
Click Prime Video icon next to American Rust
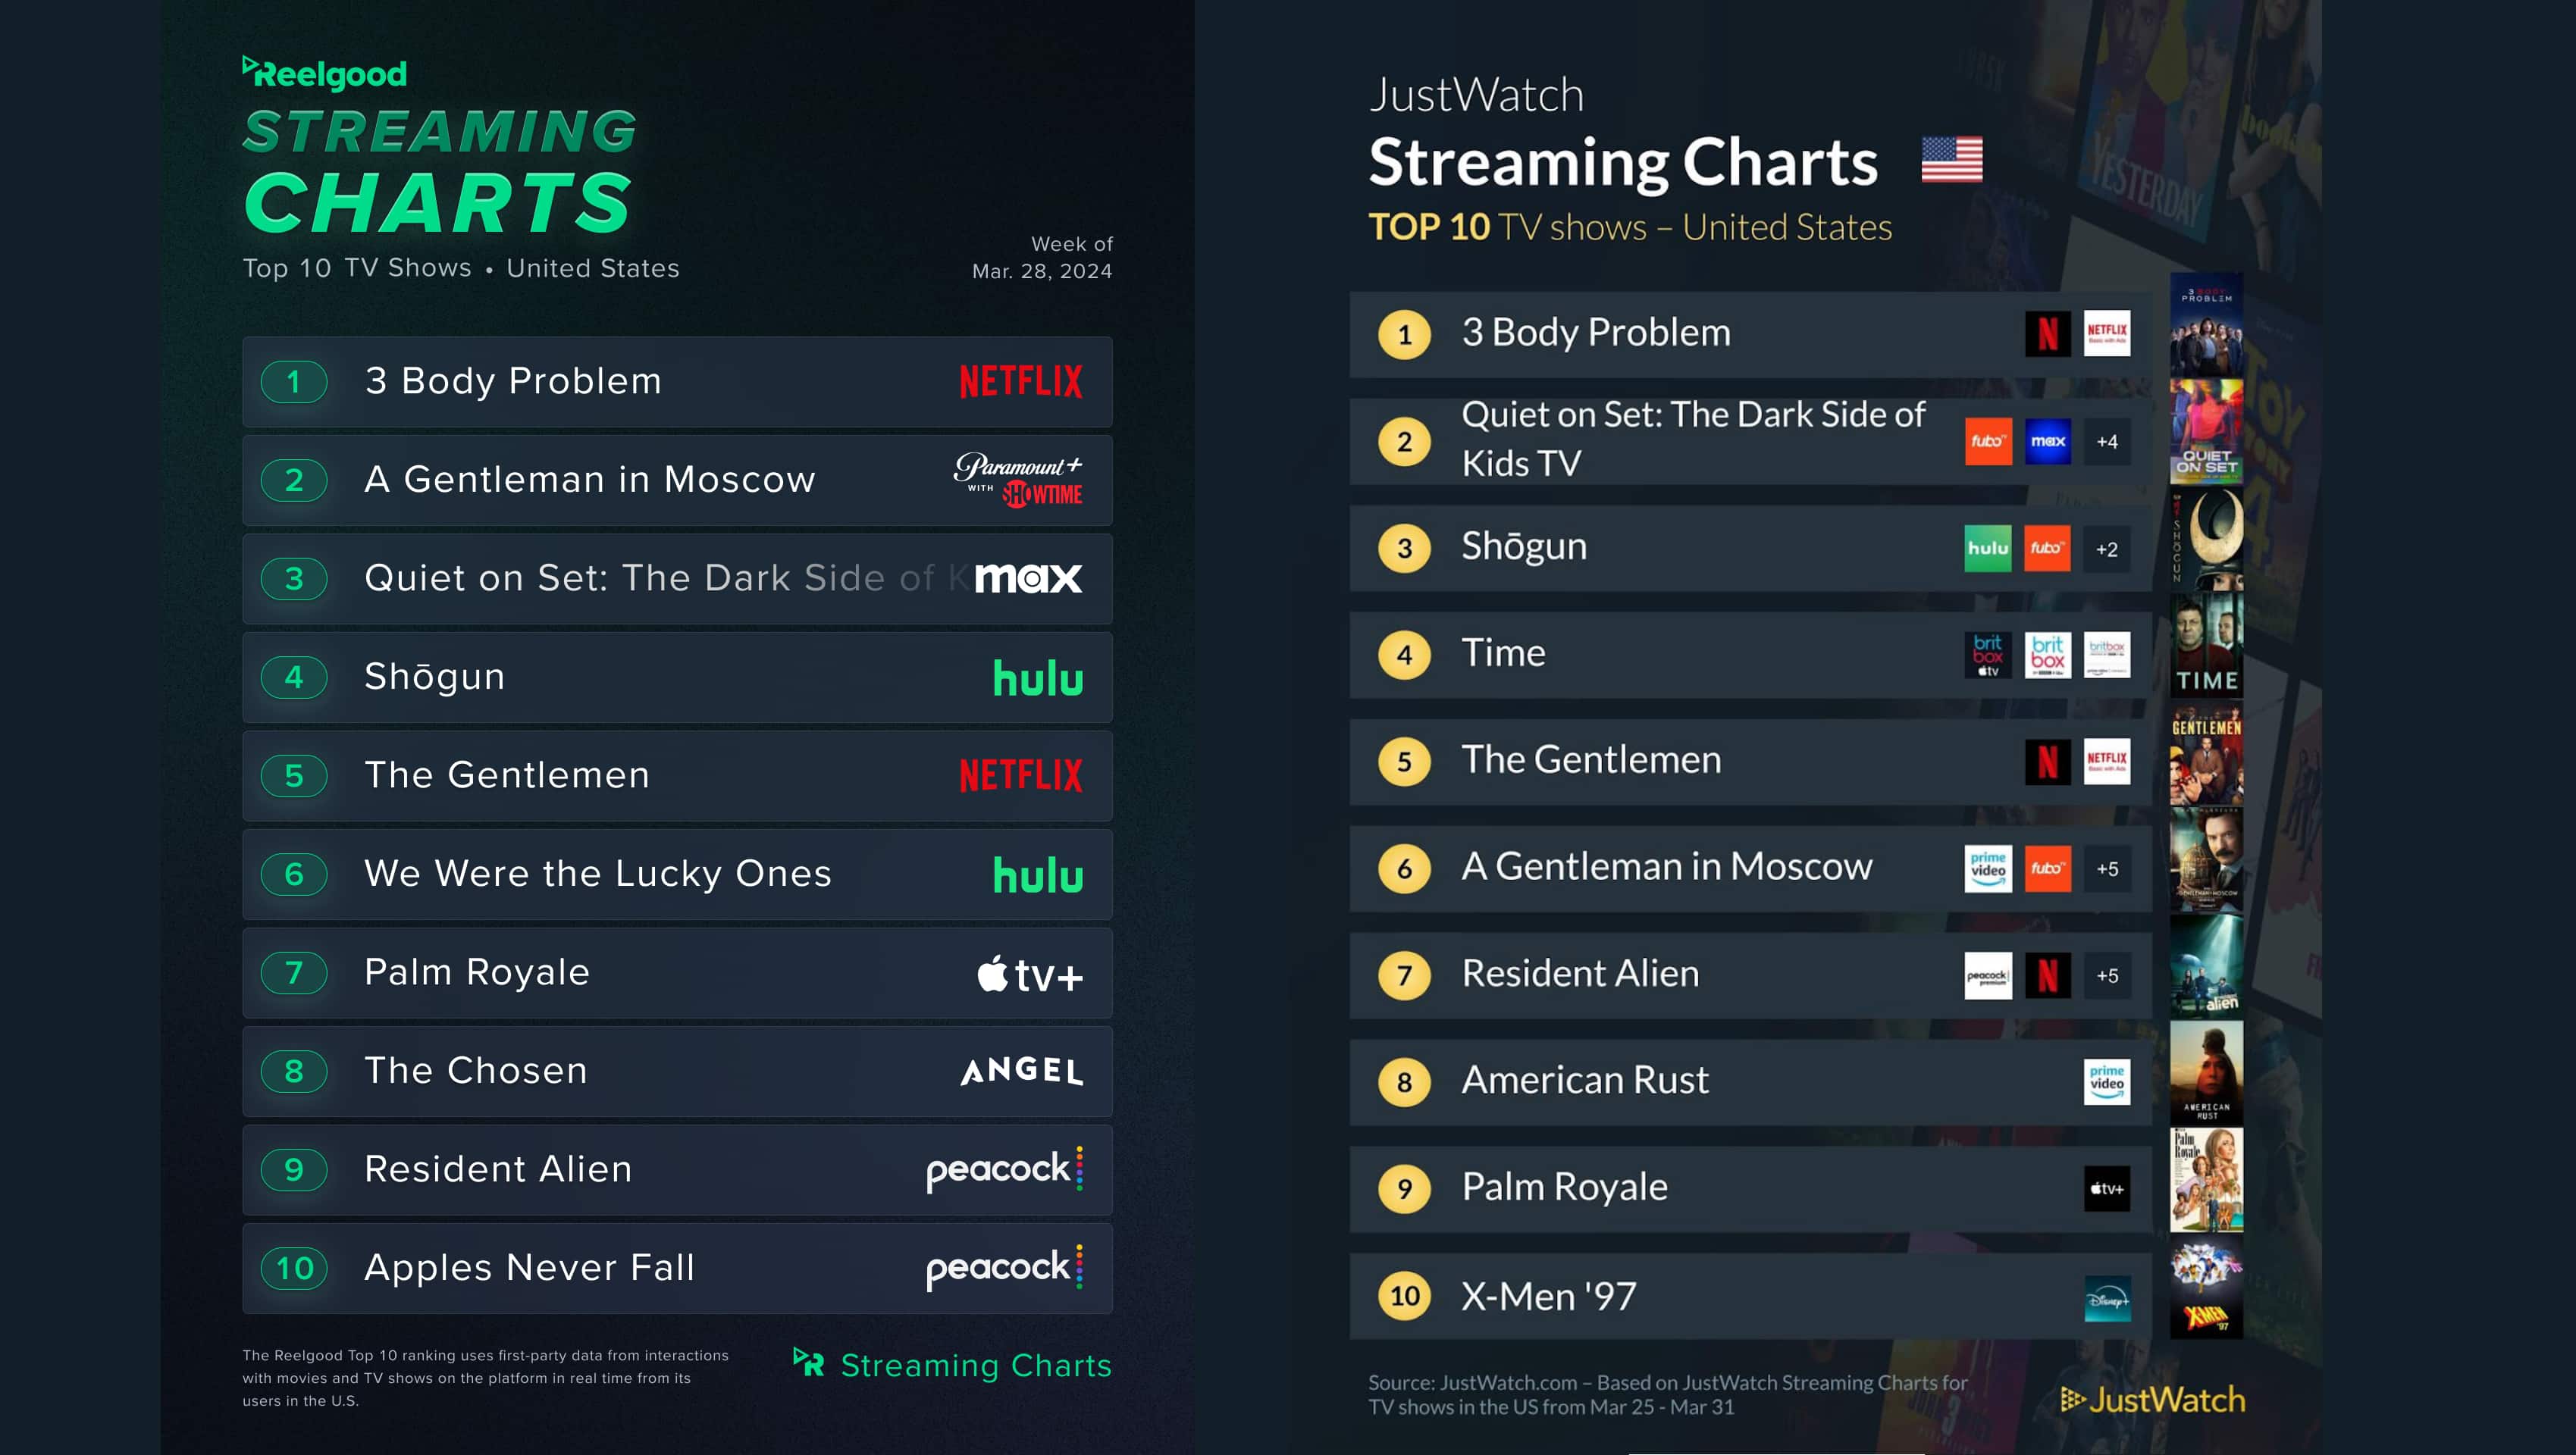2106,1081
